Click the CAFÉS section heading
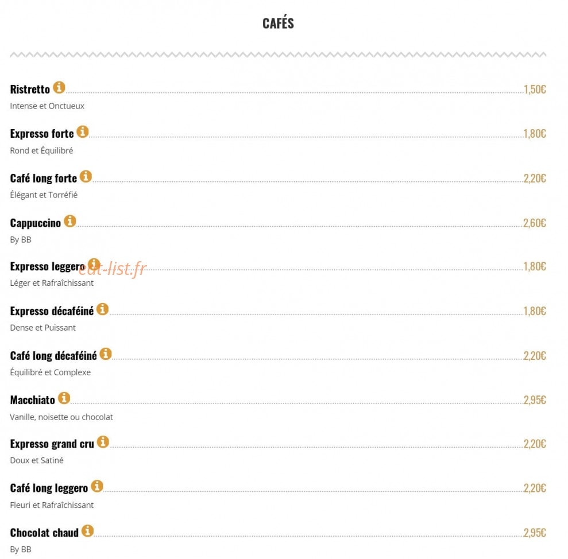Image resolution: width=568 pixels, height=559 pixels. 278,23
